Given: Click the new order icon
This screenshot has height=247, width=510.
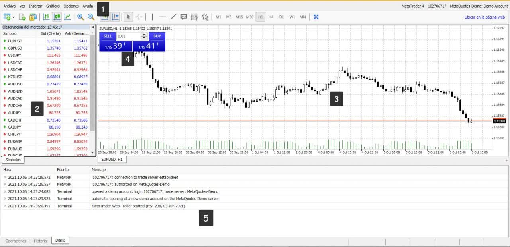Looking at the screenshot, I should [x=22, y=17].
